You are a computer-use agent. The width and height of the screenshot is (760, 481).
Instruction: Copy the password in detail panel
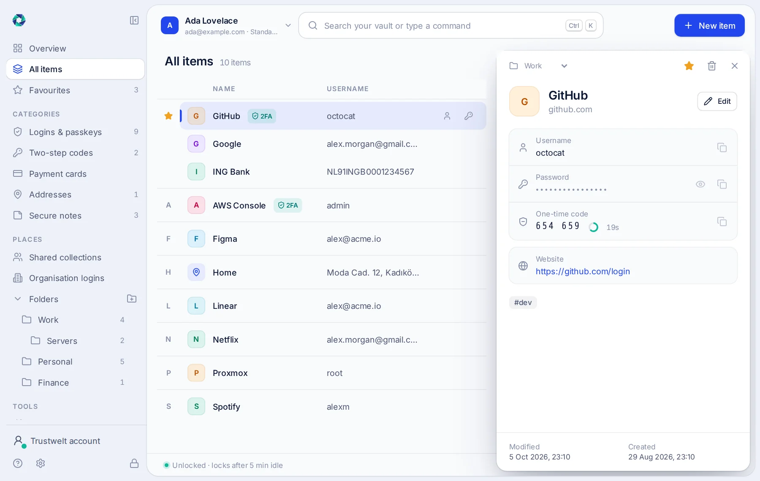(x=722, y=184)
